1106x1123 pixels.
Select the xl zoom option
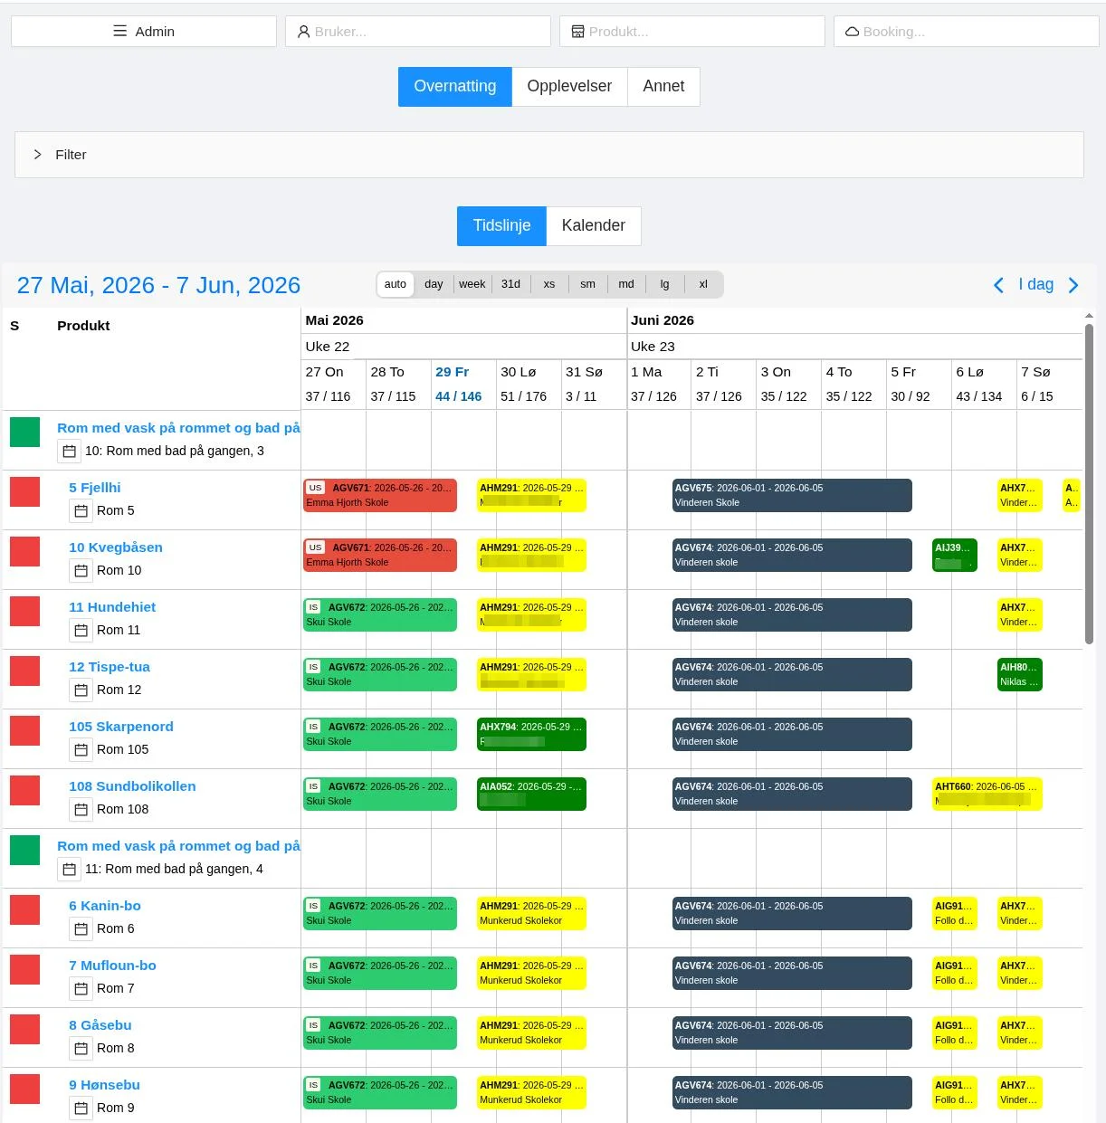703,284
